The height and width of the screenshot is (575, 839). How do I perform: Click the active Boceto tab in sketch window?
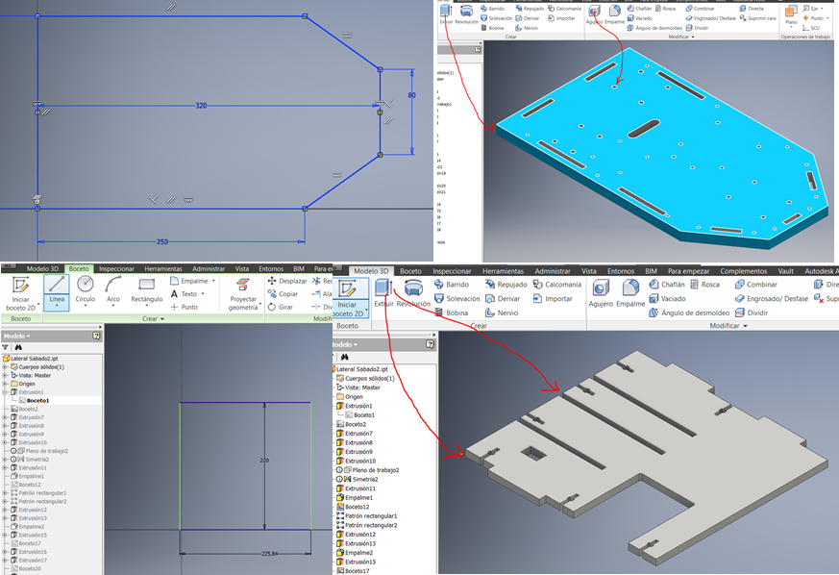[79, 269]
